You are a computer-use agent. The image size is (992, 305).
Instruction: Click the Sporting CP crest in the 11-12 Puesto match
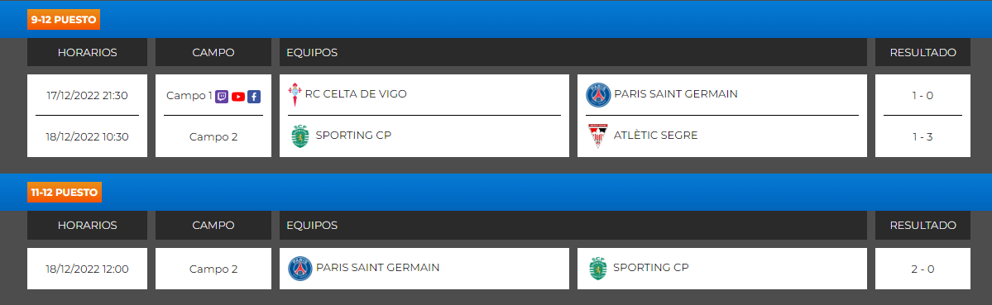(597, 269)
